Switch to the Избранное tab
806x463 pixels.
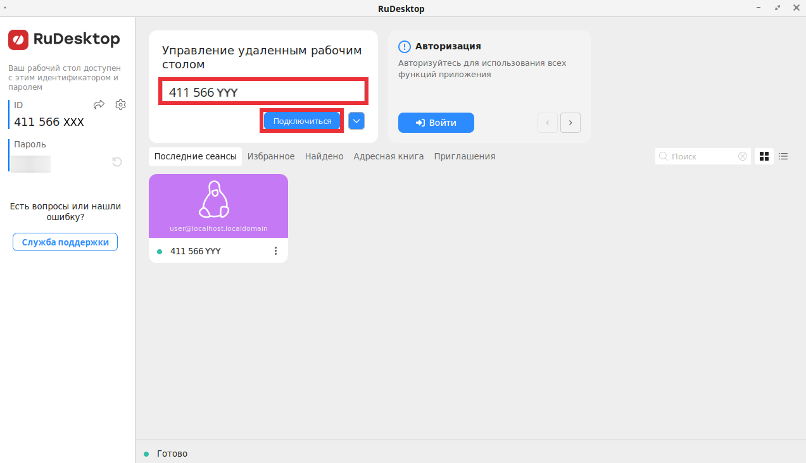point(271,156)
